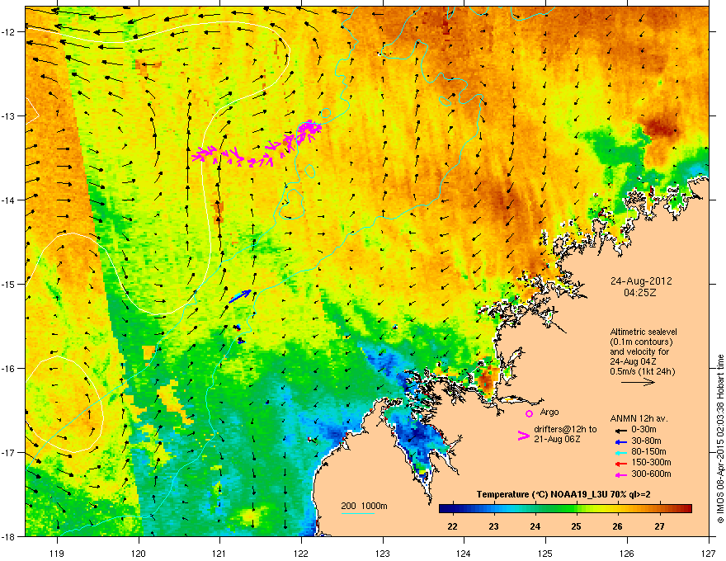Select the '24-Aug-2012' date text
This screenshot has height=561, width=726.
pos(641,281)
